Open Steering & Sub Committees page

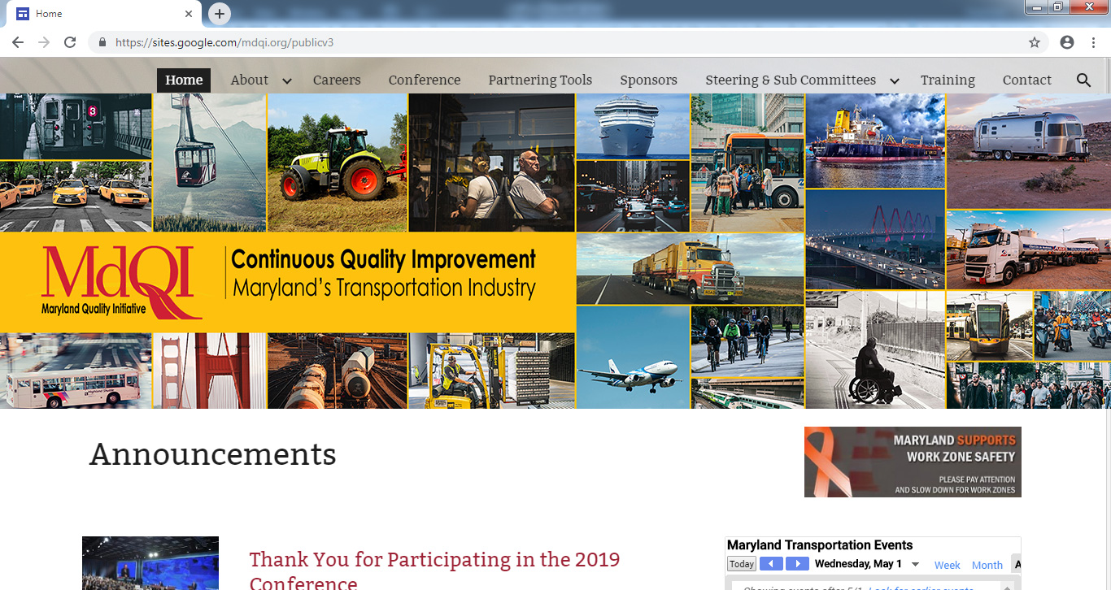(791, 80)
